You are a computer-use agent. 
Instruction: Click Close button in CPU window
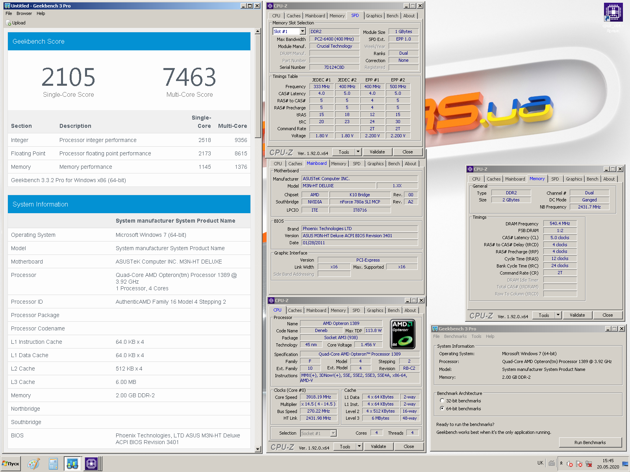coord(409,446)
